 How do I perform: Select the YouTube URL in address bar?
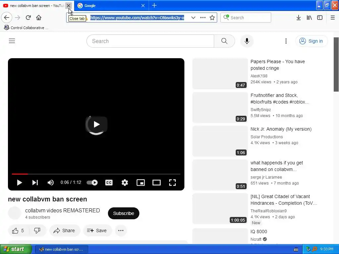137,18
